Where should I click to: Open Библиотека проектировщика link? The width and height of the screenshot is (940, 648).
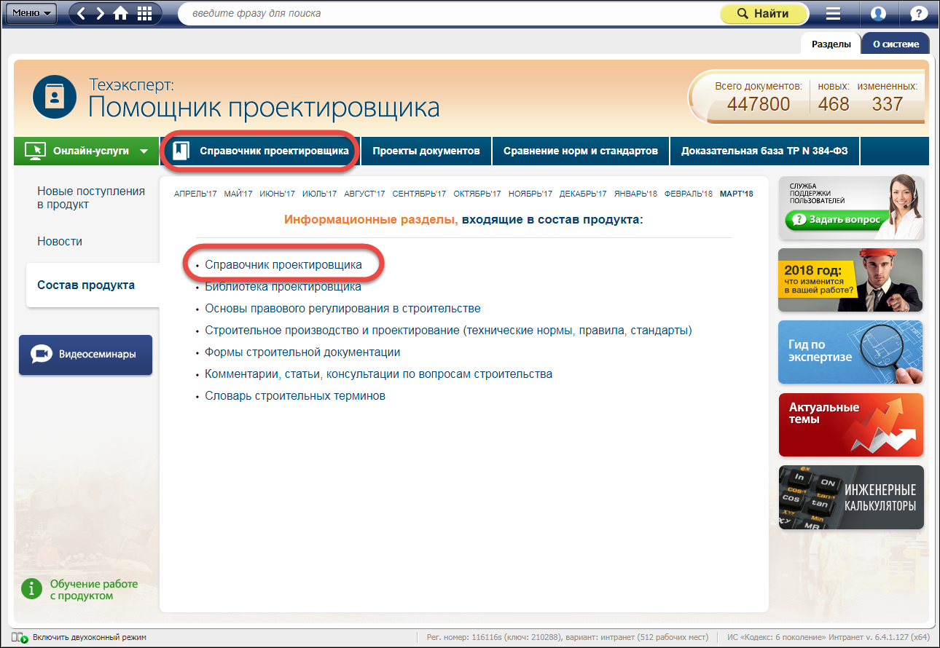283,287
